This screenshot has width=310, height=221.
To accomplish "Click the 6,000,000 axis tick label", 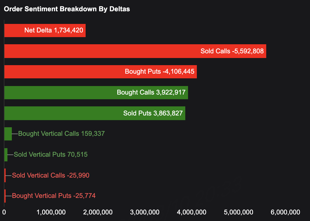I will 285,212.
